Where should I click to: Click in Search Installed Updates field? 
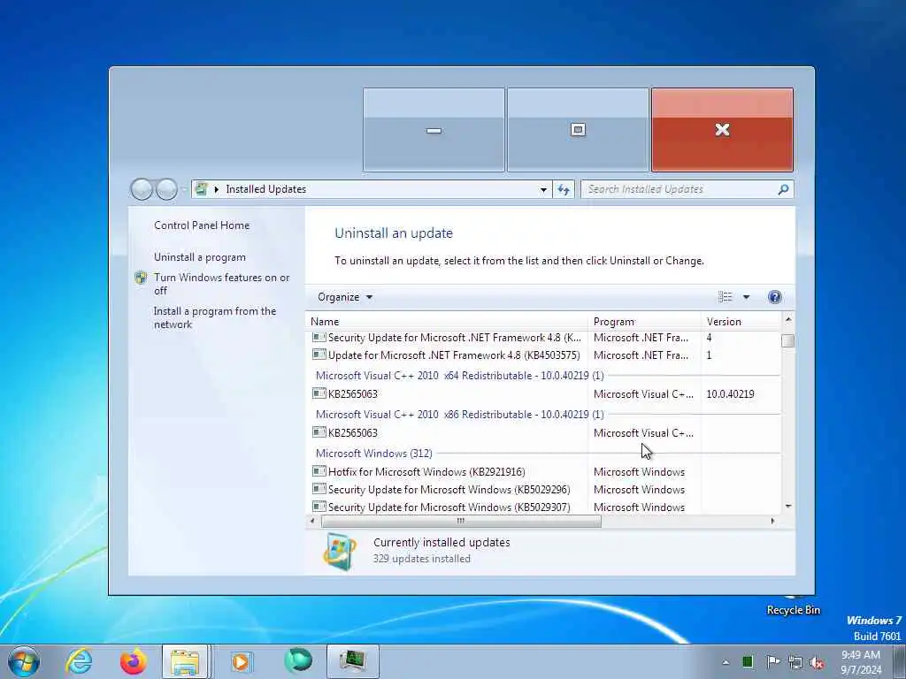pos(679,189)
